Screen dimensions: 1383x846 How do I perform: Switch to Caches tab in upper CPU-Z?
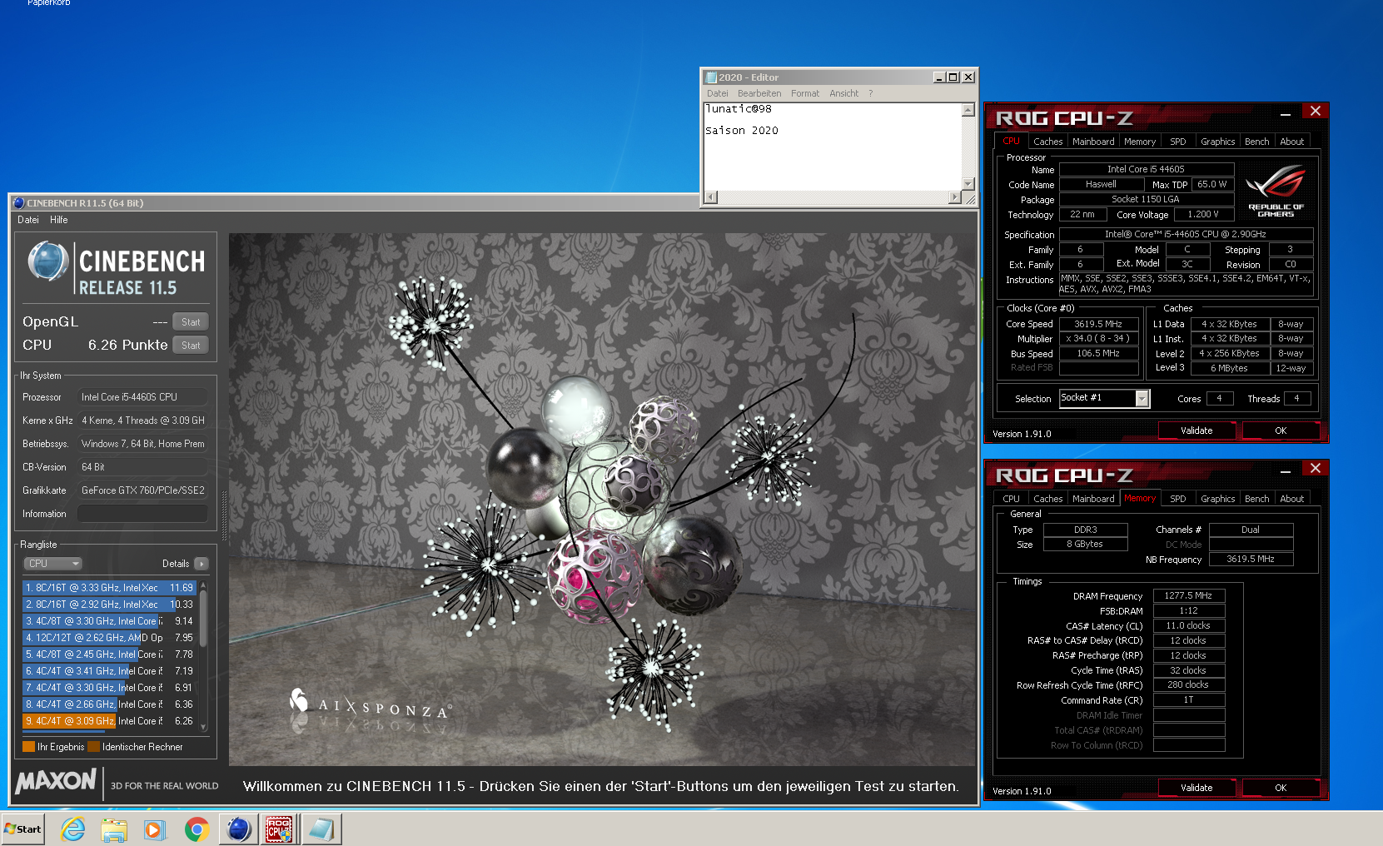(x=1047, y=142)
